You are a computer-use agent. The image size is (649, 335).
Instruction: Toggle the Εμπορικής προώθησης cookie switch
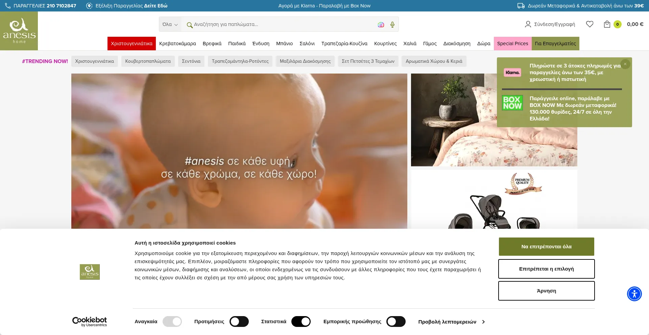[396, 322]
